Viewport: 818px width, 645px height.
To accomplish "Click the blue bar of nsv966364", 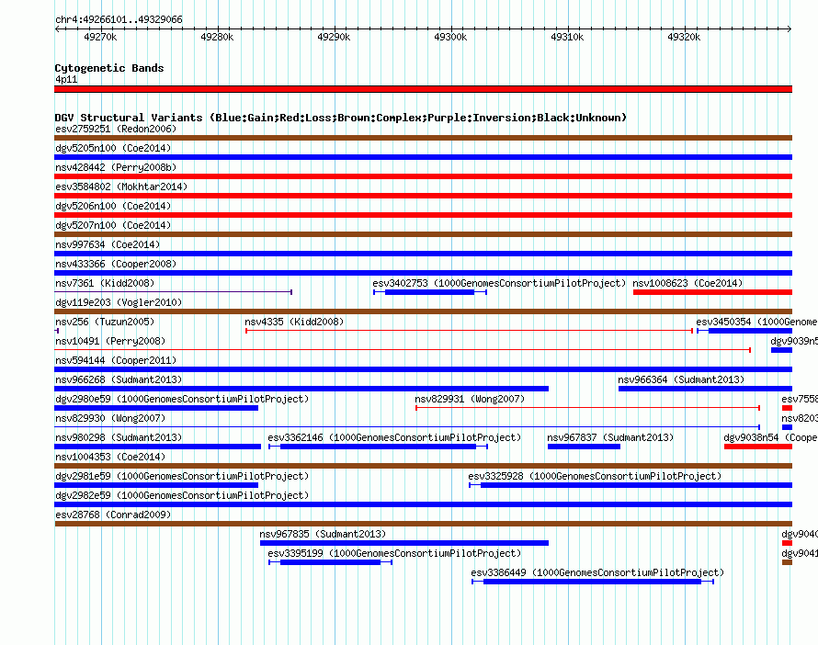I will click(x=705, y=389).
